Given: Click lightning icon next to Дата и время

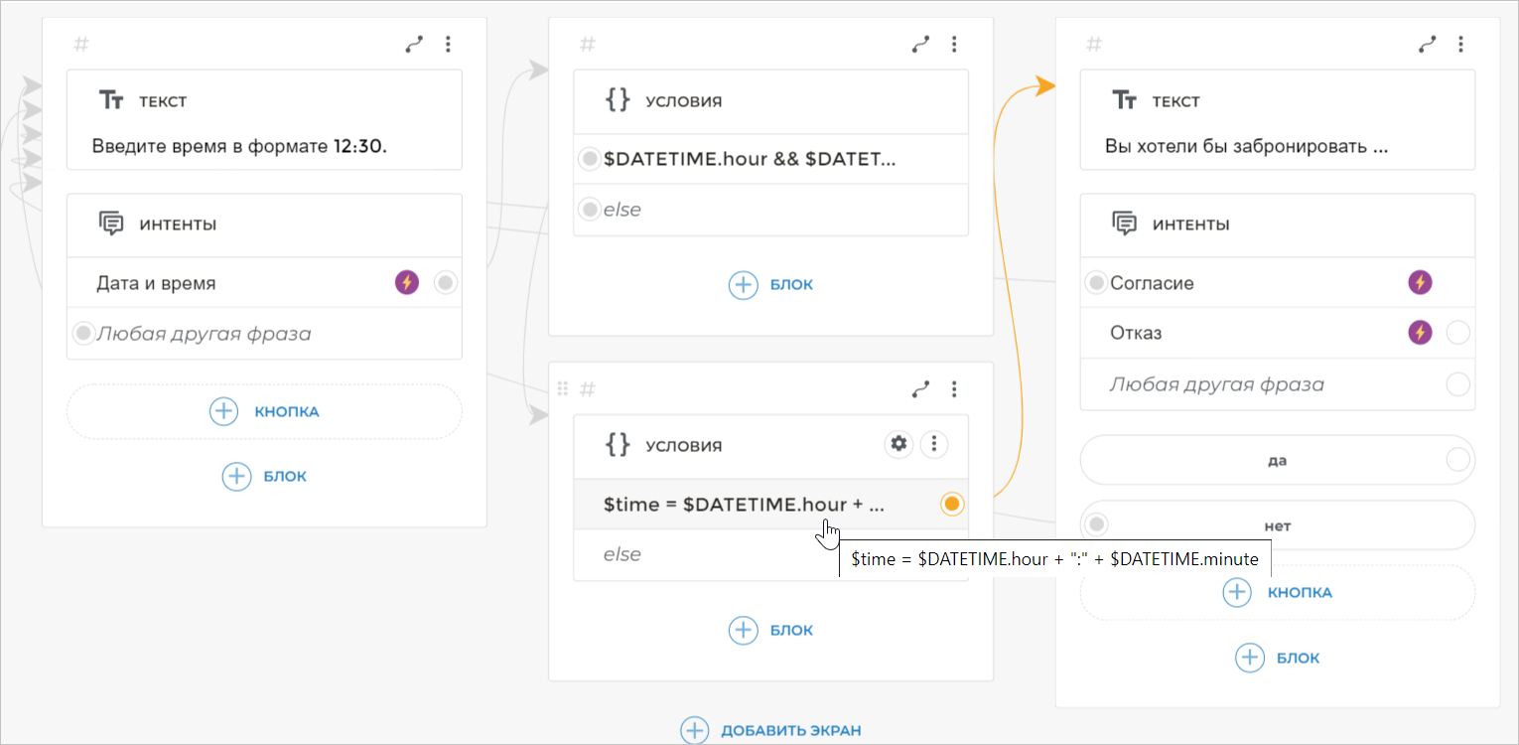Looking at the screenshot, I should pos(407,283).
